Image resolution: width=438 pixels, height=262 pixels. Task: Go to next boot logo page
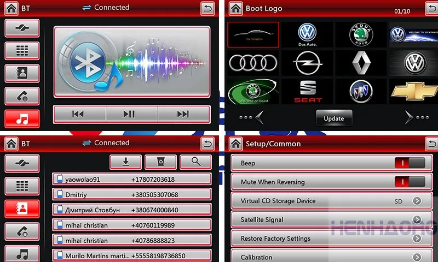click(x=417, y=117)
